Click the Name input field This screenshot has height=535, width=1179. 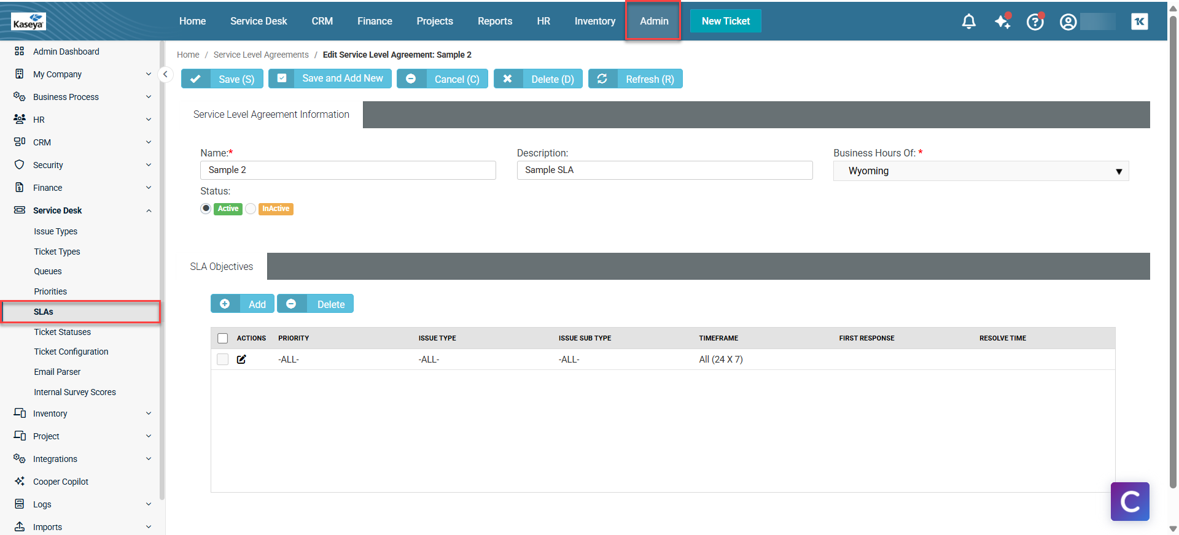pyautogui.click(x=348, y=170)
